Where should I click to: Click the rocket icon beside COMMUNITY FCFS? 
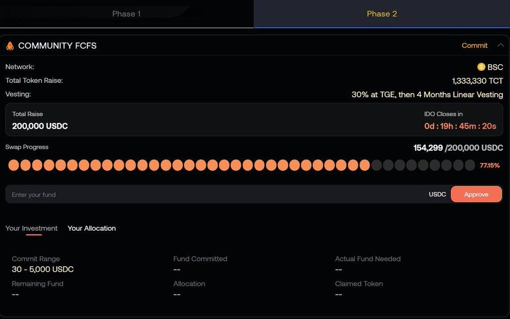(10, 46)
